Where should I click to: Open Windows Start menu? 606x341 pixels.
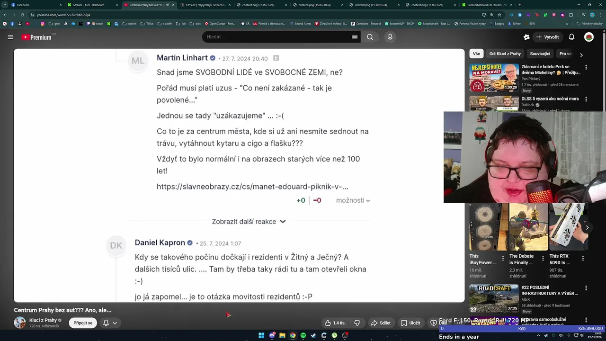click(261, 335)
